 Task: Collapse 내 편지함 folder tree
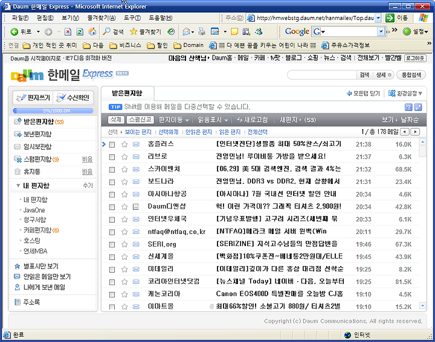pos(18,186)
